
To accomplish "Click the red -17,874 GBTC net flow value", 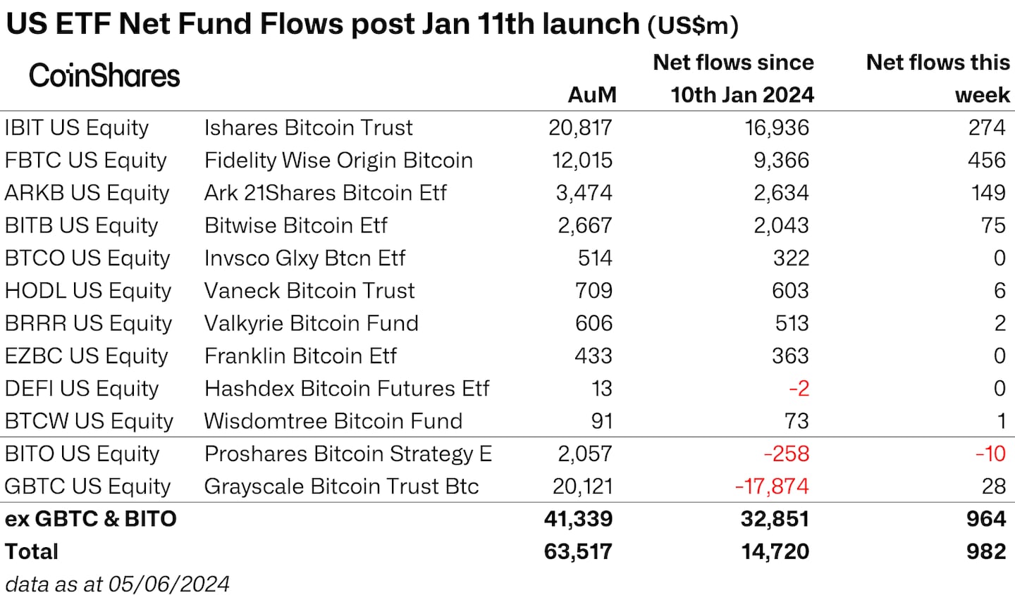I will coord(772,487).
